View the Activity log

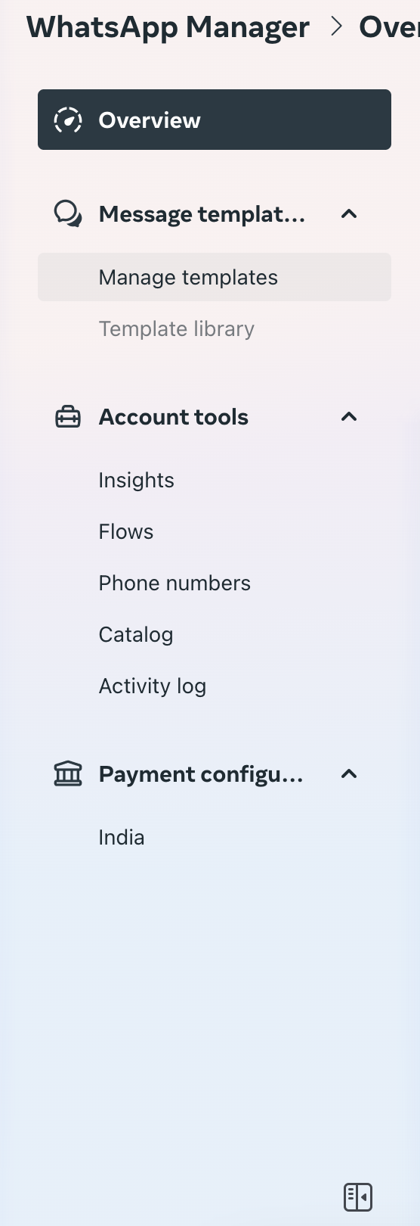point(153,686)
